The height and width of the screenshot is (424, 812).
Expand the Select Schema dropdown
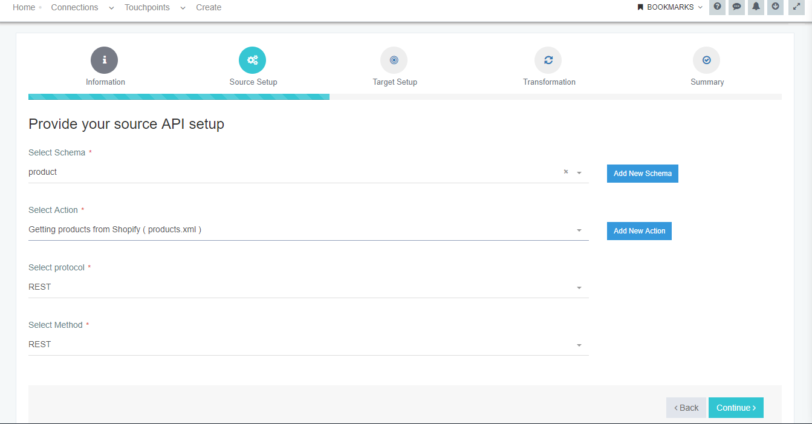(579, 173)
